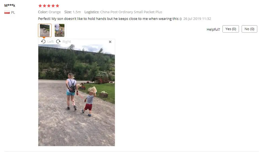Click the PL country label

coord(13,12)
